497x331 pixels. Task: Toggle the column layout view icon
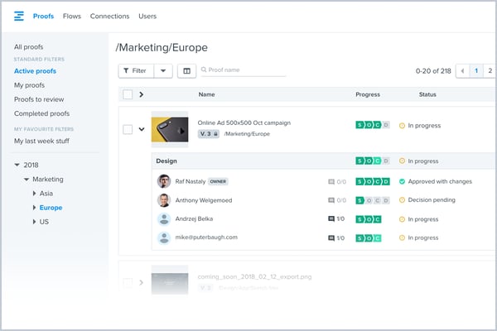(186, 71)
